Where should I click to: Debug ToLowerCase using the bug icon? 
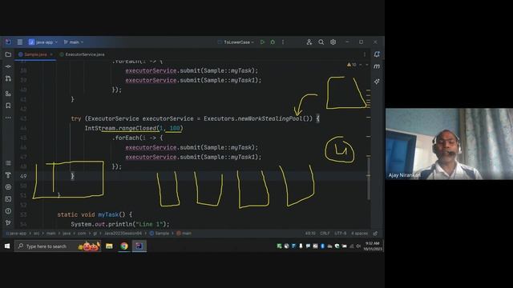click(x=273, y=42)
